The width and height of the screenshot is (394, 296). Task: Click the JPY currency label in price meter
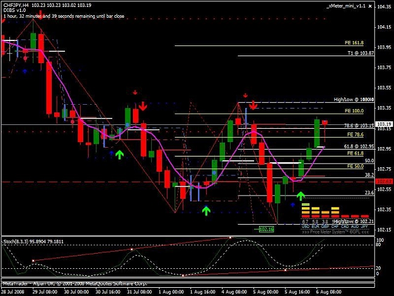tap(364, 227)
